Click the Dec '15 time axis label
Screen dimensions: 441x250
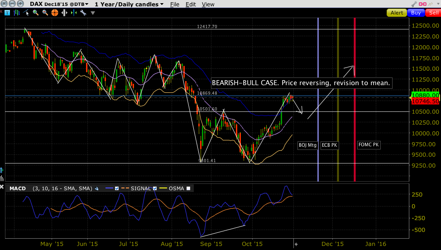coord(332,244)
